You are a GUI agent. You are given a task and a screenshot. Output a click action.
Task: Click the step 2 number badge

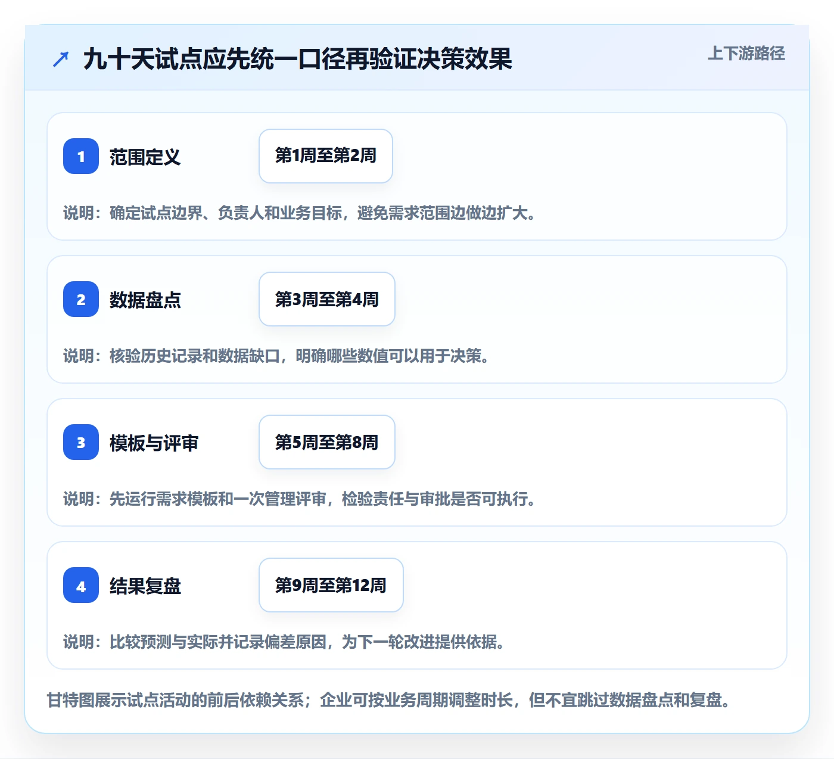(81, 299)
